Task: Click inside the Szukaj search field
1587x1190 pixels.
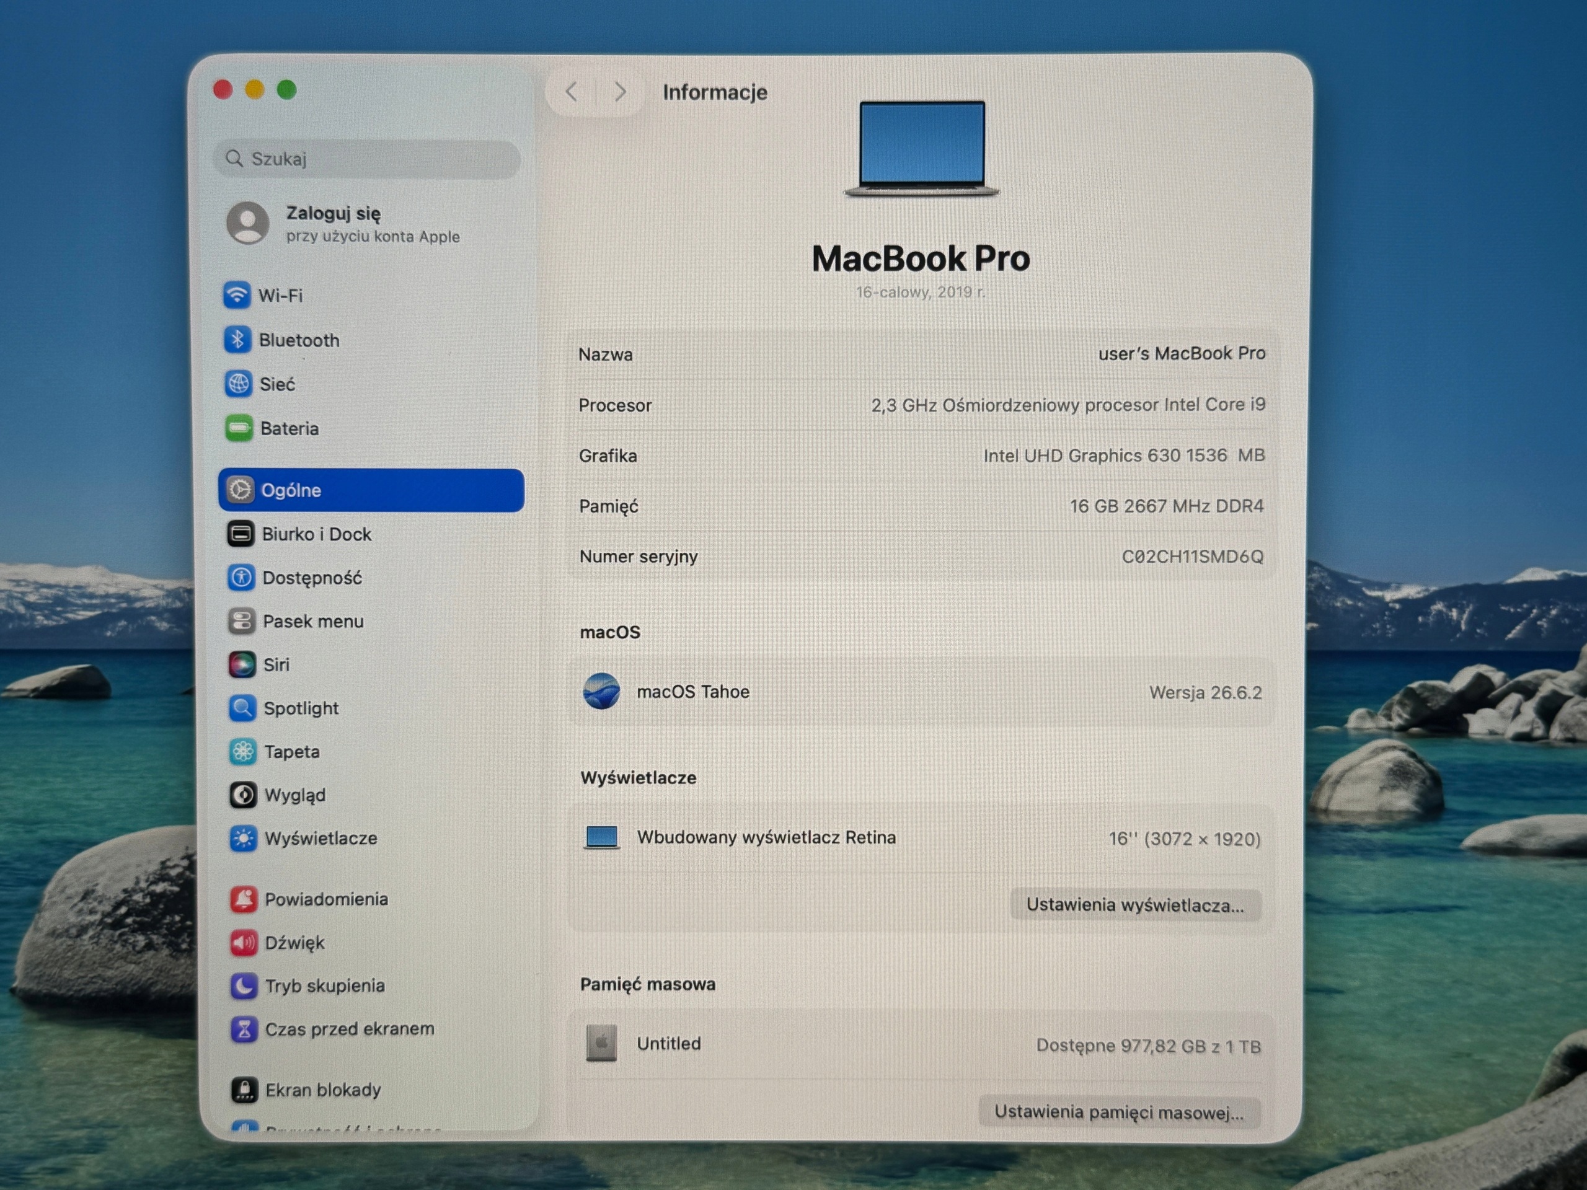Action: pos(366,158)
